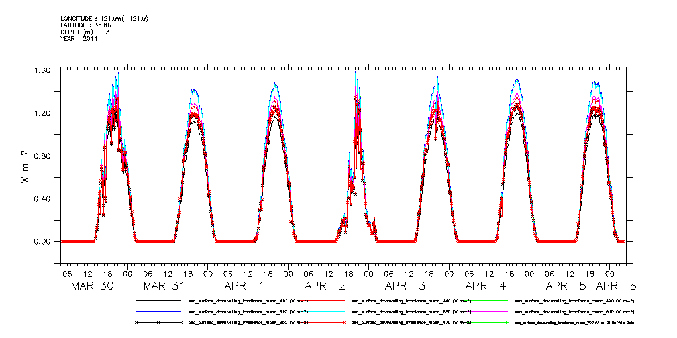The width and height of the screenshot is (677, 338).
Task: Click the 1.20 y-axis tick label
Action: pos(41,113)
